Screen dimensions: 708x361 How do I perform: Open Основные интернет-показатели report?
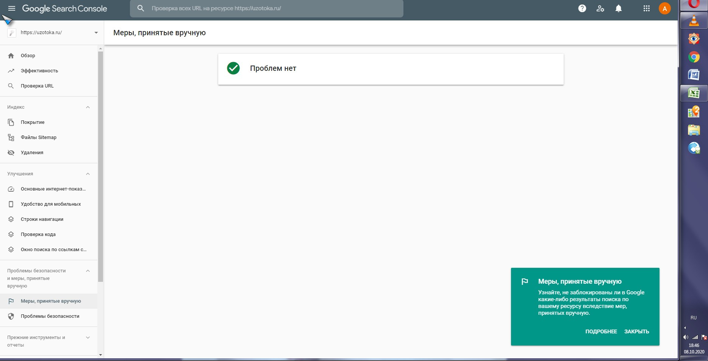pyautogui.click(x=48, y=189)
